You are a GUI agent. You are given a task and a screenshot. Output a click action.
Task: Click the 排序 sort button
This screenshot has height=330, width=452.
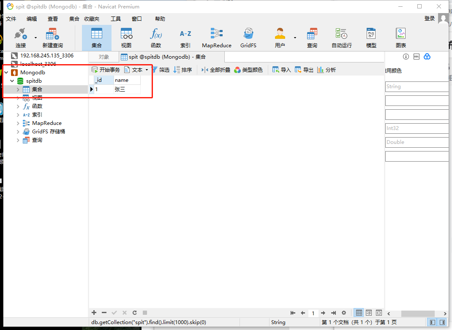pos(182,70)
